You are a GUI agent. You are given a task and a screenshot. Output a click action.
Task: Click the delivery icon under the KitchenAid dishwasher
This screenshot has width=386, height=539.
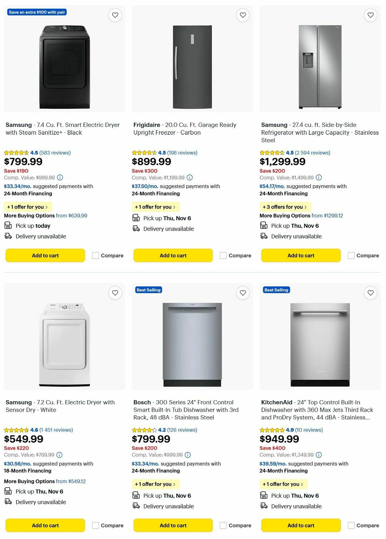(263, 506)
